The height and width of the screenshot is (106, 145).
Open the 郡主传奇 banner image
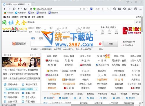point(21,62)
